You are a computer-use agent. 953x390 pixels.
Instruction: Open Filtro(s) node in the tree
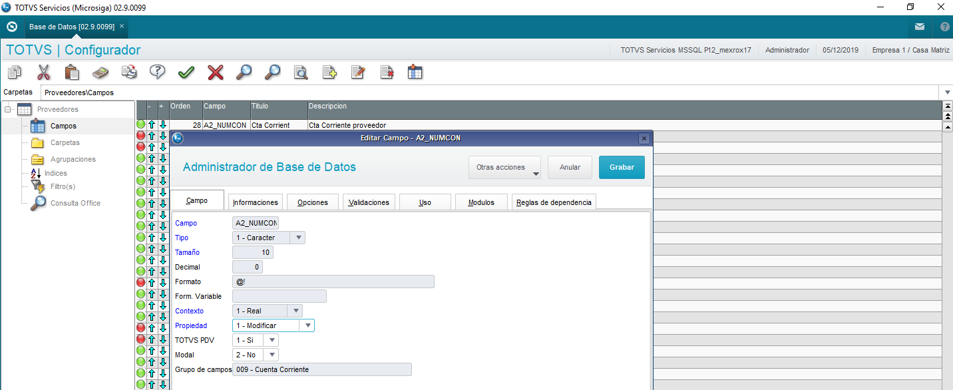point(63,186)
